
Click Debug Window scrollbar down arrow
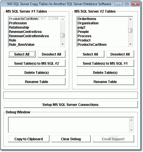pyautogui.click(x=131, y=130)
